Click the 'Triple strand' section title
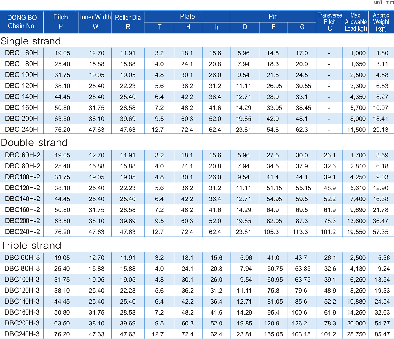This screenshot has height=339, width=394. pyautogui.click(x=31, y=245)
